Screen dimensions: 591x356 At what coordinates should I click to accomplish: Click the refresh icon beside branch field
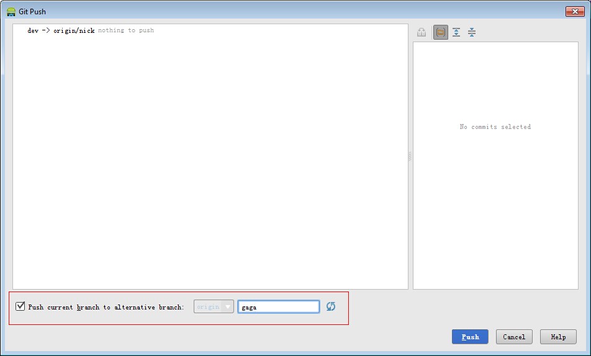[x=330, y=306]
